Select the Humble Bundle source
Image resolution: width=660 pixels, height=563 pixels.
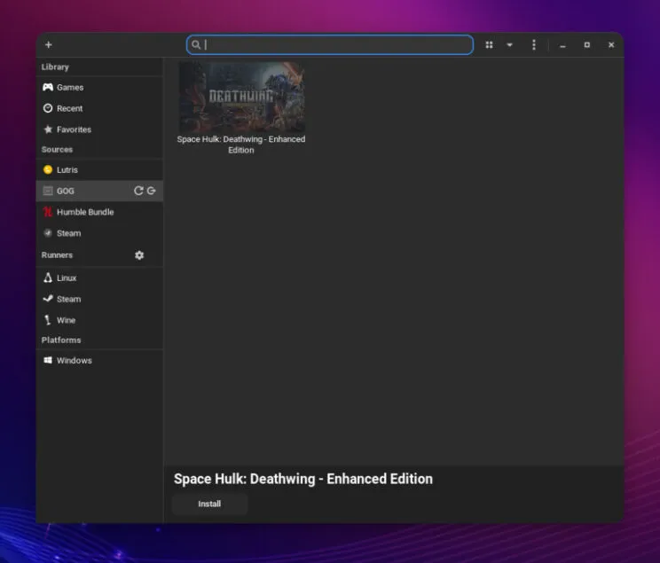coord(99,212)
